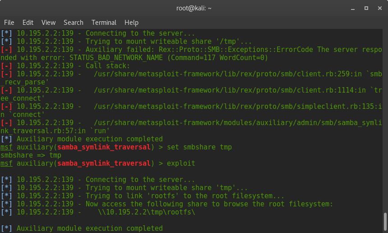Open the Edit menu
Screen dimensions: 388x233
coord(28,23)
